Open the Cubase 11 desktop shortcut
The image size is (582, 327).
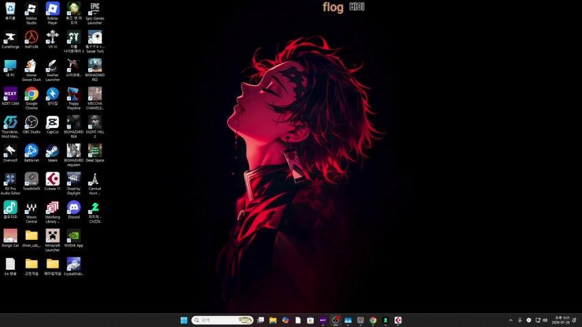tap(53, 182)
